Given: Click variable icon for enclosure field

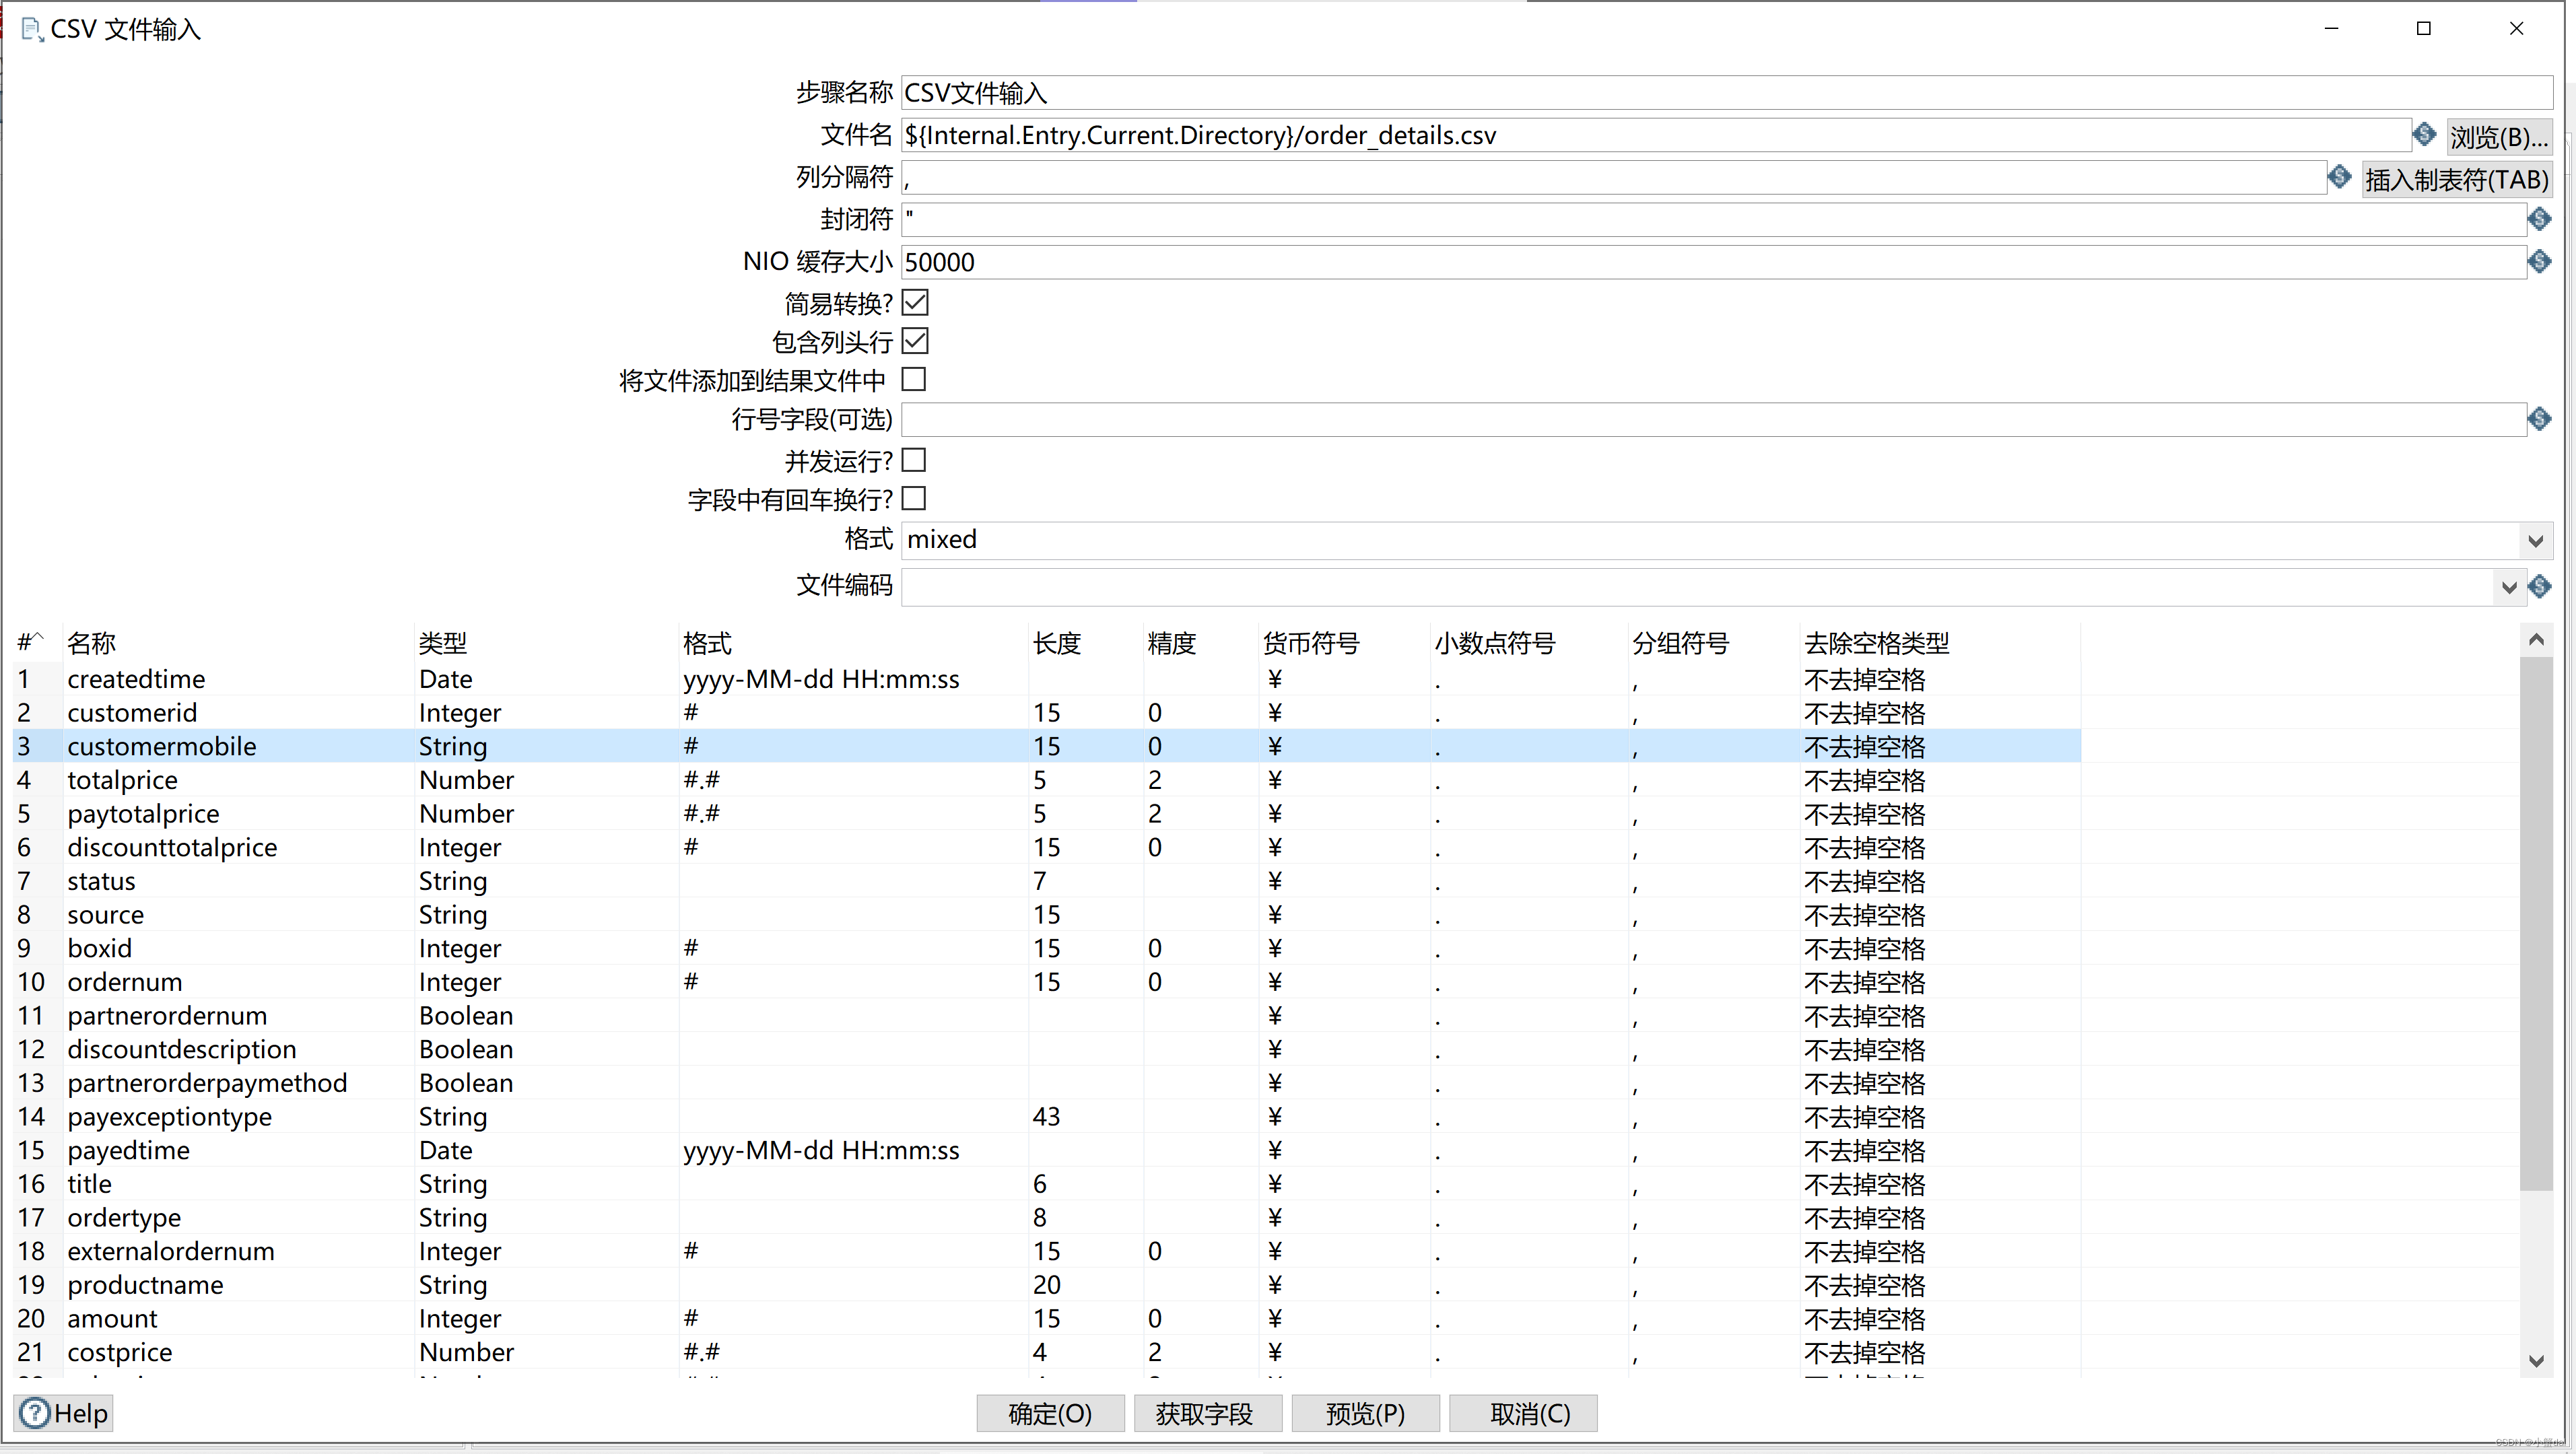Looking at the screenshot, I should pyautogui.click(x=2539, y=219).
